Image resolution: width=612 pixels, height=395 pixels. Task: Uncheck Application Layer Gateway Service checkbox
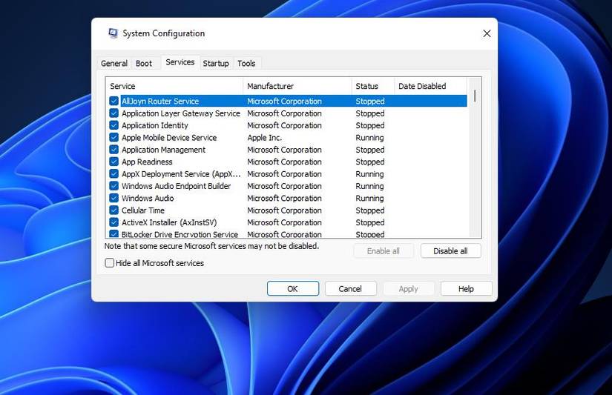coord(114,113)
